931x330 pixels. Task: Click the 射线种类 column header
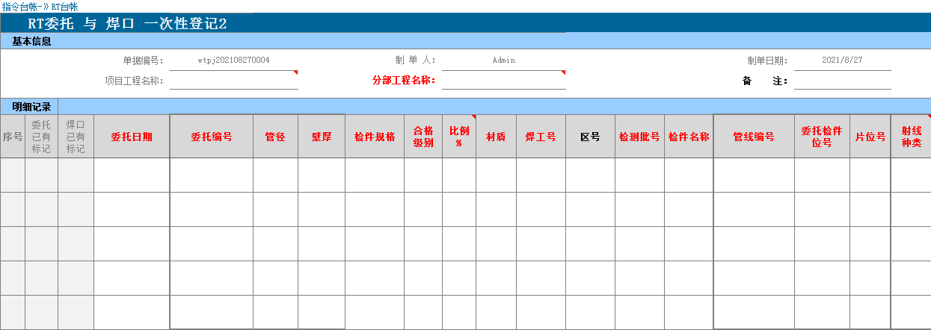pos(910,137)
